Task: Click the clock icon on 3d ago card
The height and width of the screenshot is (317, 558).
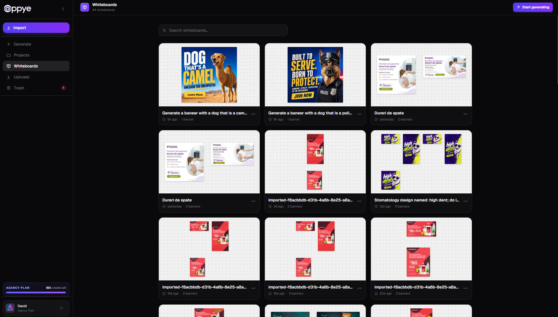Action: 270,206
